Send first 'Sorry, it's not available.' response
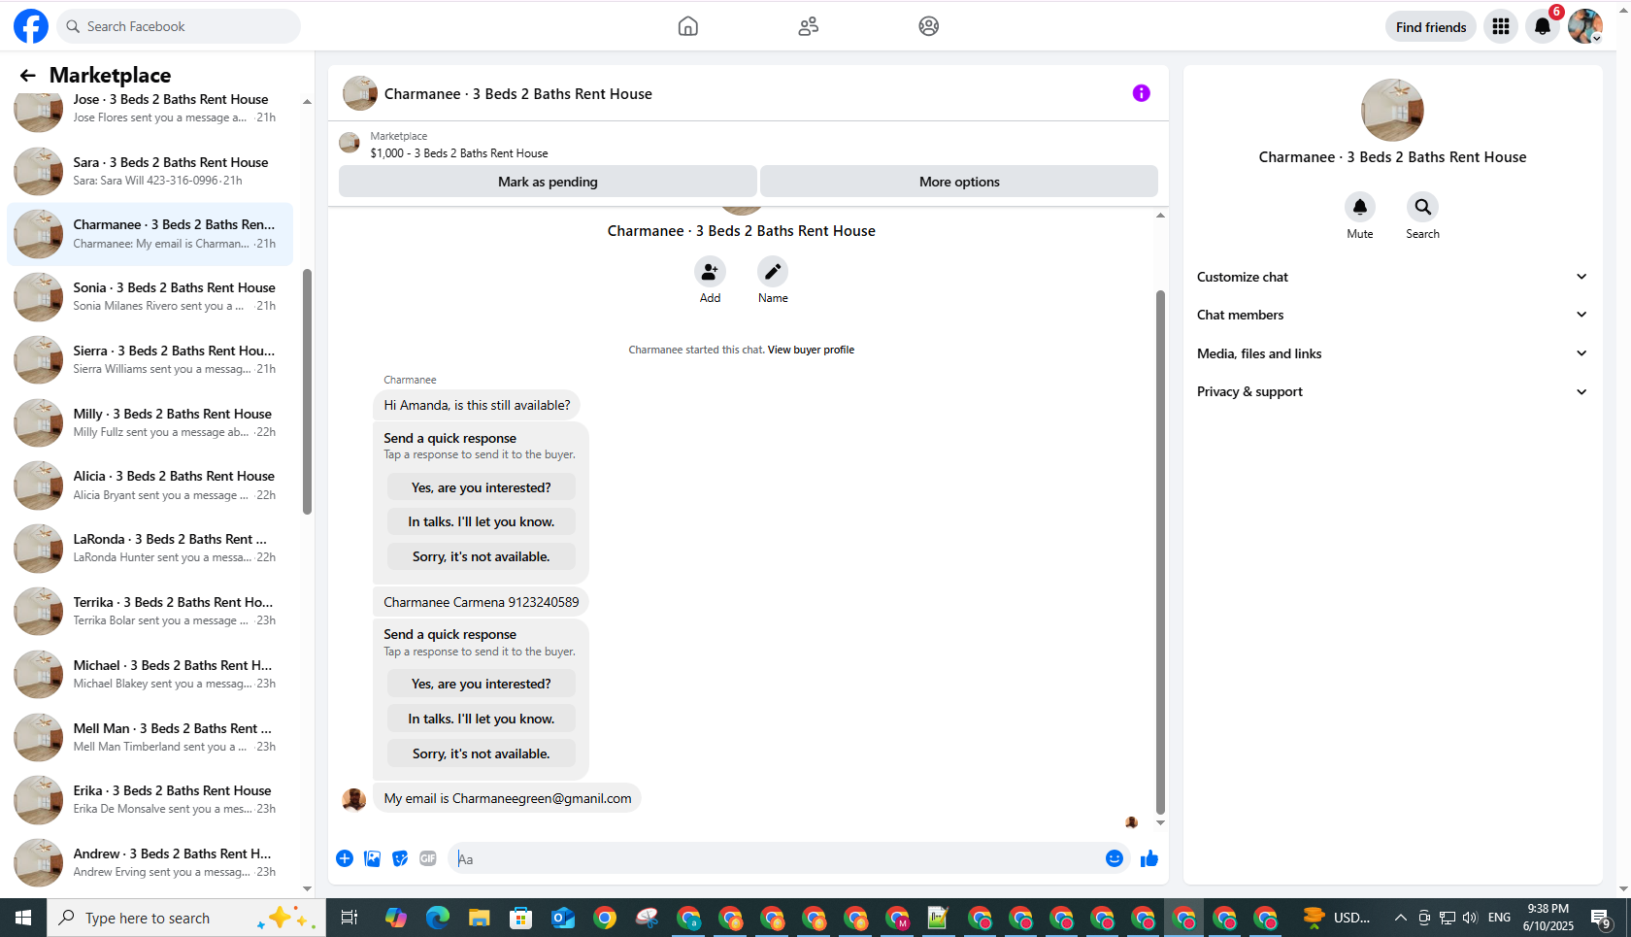 click(481, 556)
